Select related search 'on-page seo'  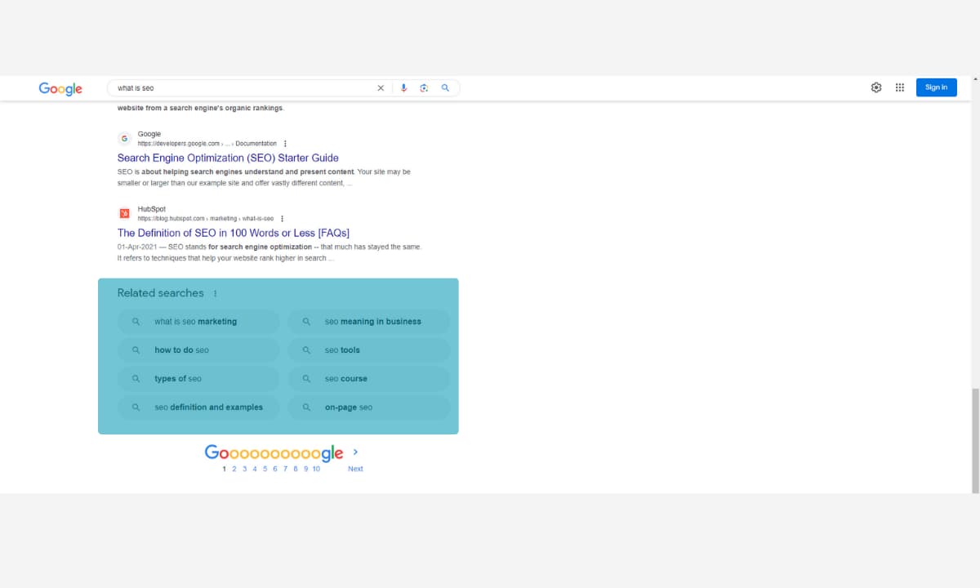point(368,408)
